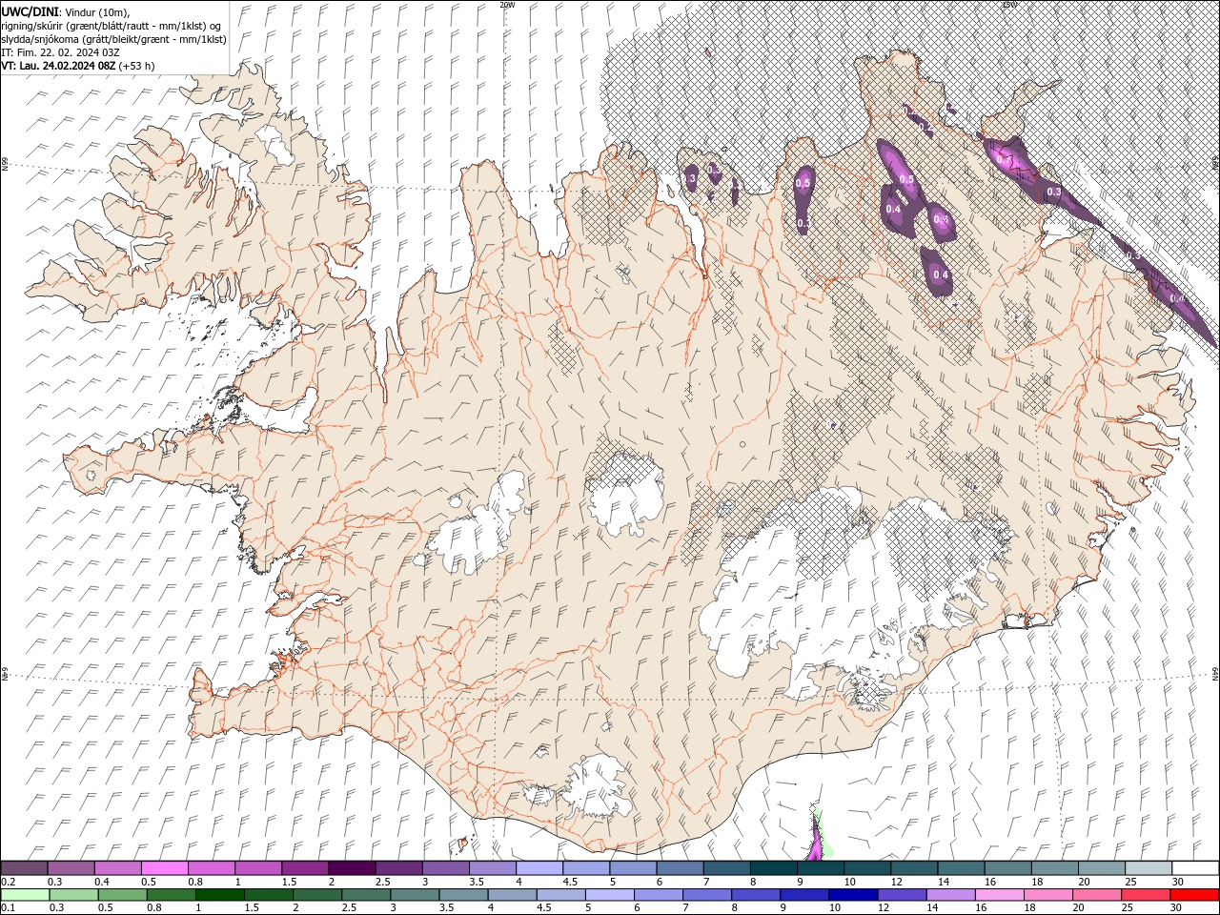Select the 'rigning/skúrir' legend description line
Image resolution: width=1220 pixels, height=915 pixels.
(112, 25)
